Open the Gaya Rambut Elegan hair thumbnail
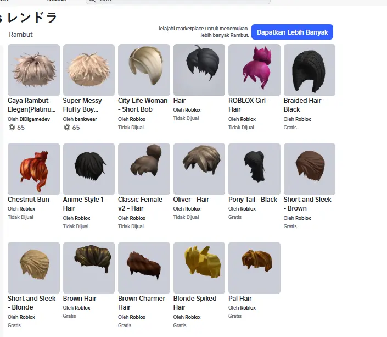This screenshot has height=337, width=387. pos(33,70)
